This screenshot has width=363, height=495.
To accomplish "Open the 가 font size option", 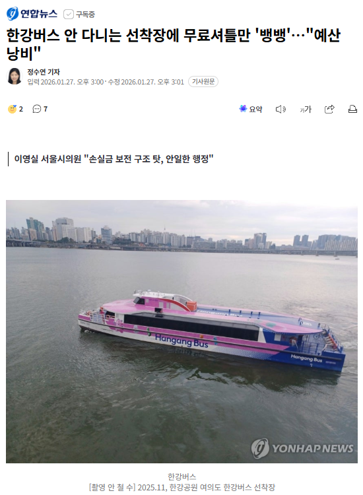I will [305, 109].
